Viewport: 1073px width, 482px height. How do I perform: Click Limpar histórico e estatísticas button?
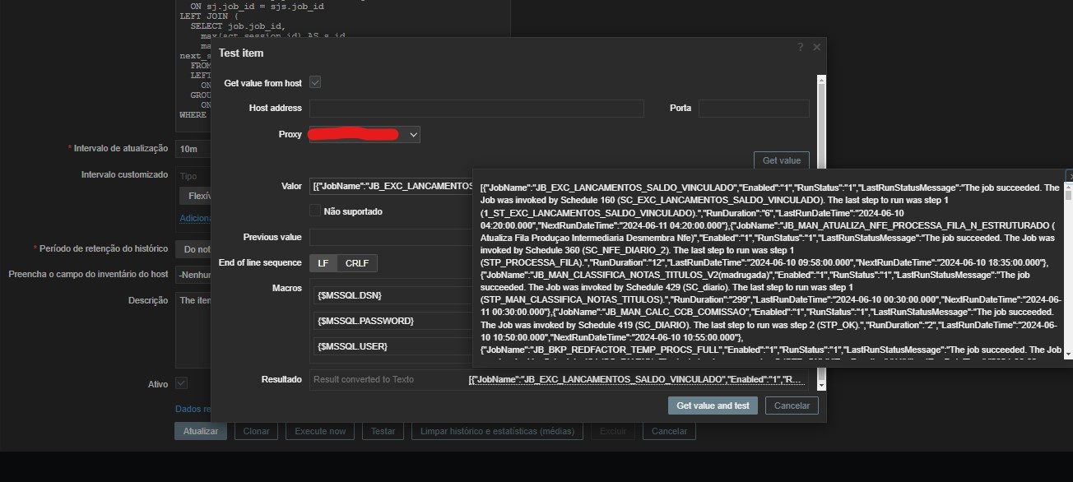[497, 431]
